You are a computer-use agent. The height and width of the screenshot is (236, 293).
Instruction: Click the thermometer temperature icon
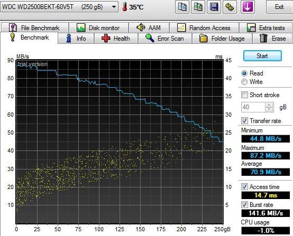pos(125,7)
